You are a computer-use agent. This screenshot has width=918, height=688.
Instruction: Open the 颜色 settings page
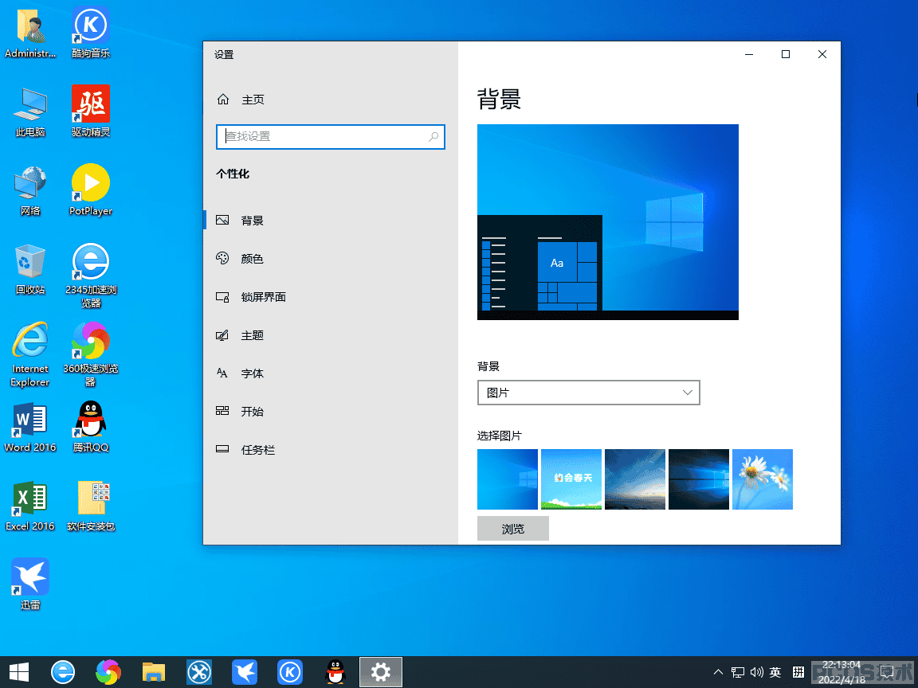coord(330,259)
